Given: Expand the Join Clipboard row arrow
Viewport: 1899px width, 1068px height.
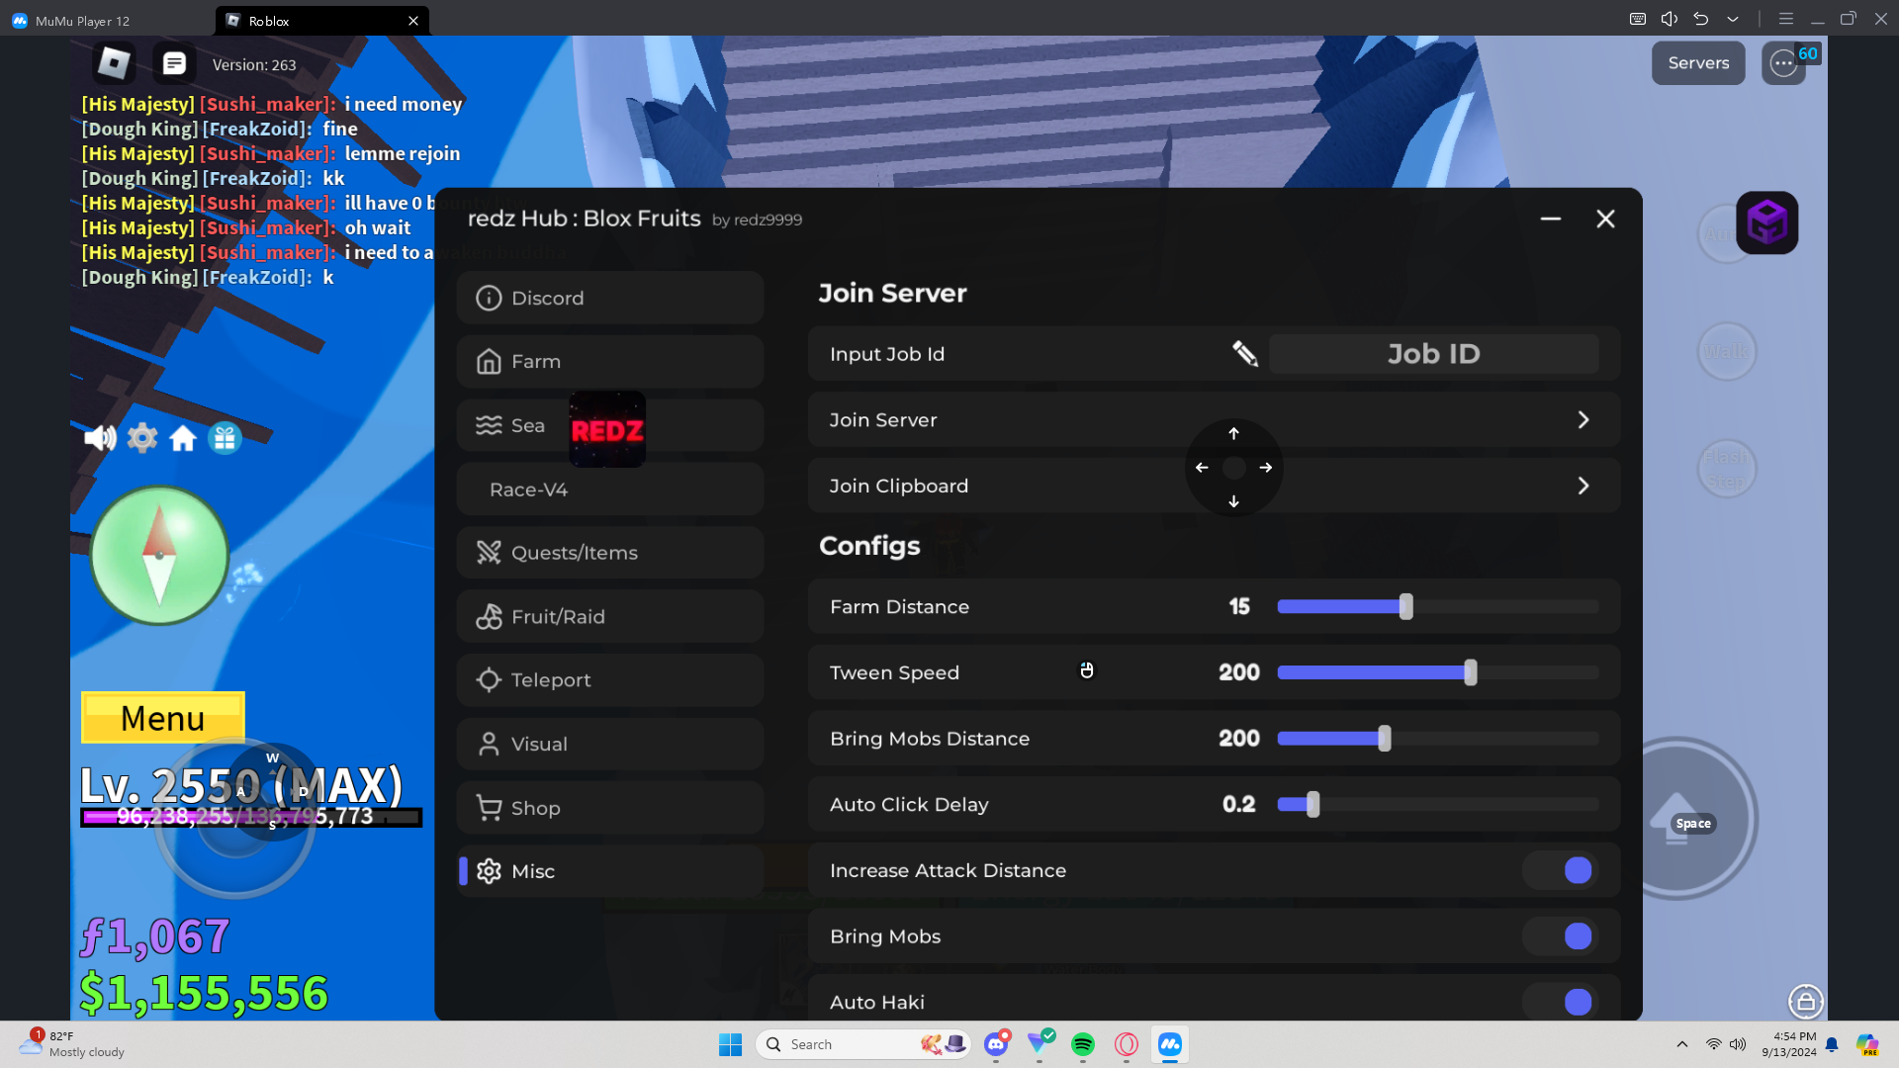Looking at the screenshot, I should 1583,486.
